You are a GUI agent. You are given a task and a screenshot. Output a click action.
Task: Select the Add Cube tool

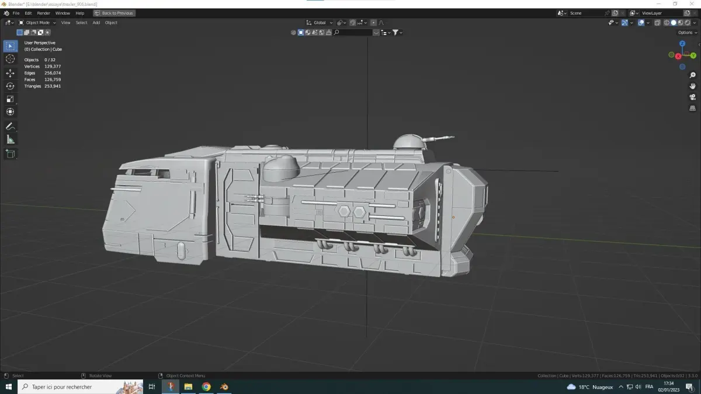pyautogui.click(x=11, y=154)
